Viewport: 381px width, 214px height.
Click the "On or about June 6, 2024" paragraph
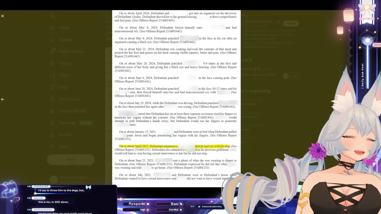(176, 80)
